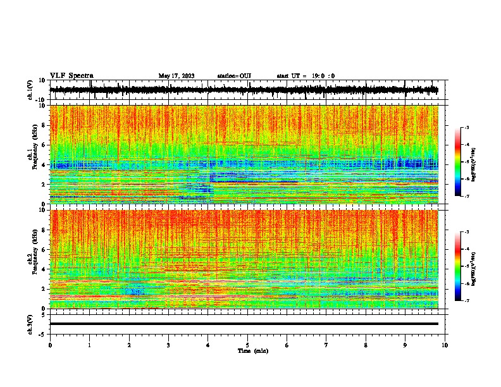
Task: Click the 'start UT = 19:0 :0' label
Action: 306,76
